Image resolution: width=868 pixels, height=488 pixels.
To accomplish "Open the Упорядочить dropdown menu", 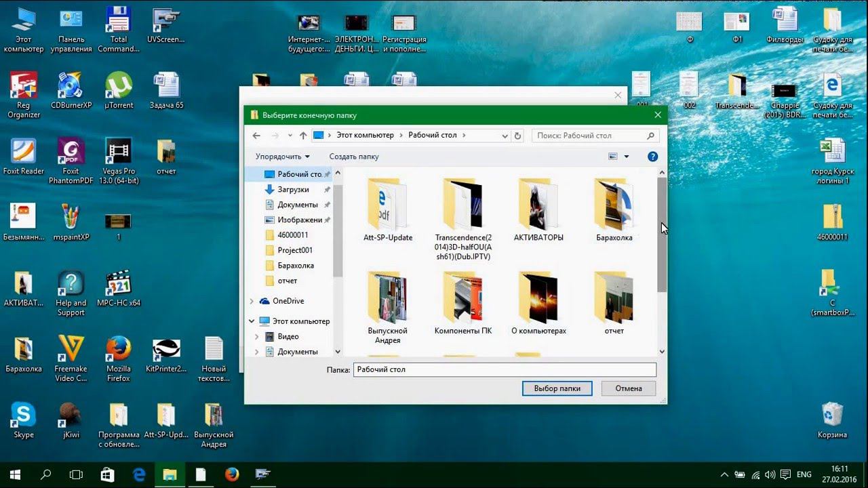I will (282, 157).
